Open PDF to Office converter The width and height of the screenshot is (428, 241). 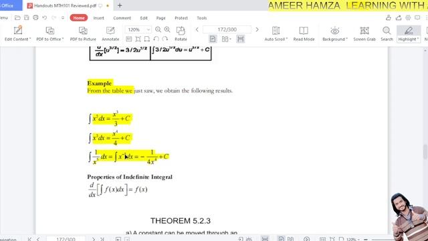tap(50, 33)
